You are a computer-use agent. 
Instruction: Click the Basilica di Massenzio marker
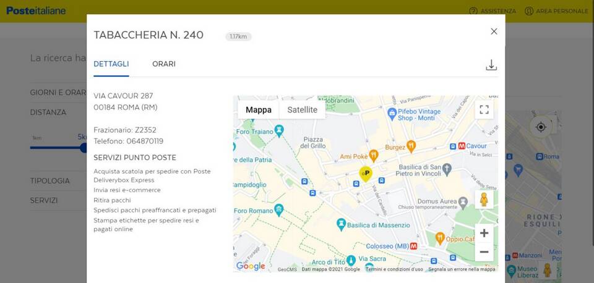click(342, 224)
